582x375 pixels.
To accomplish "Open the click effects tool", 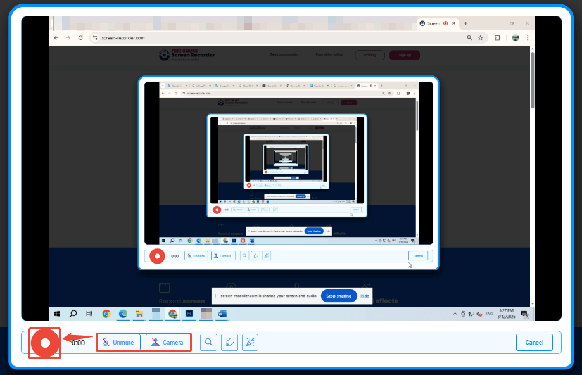I will click(x=250, y=342).
